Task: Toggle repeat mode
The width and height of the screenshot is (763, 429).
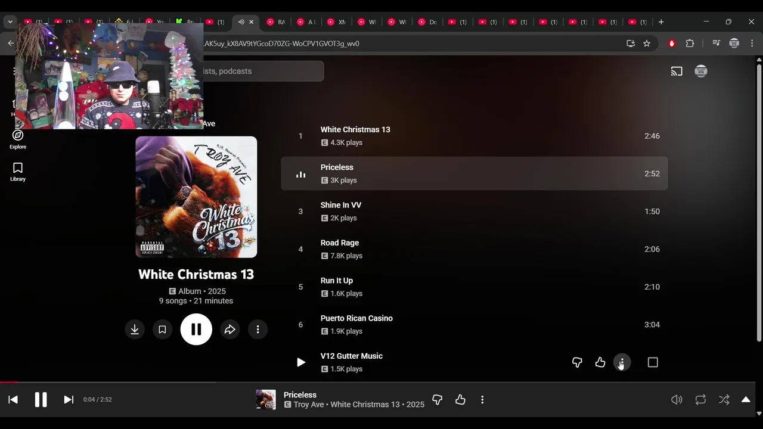Action: pyautogui.click(x=700, y=400)
